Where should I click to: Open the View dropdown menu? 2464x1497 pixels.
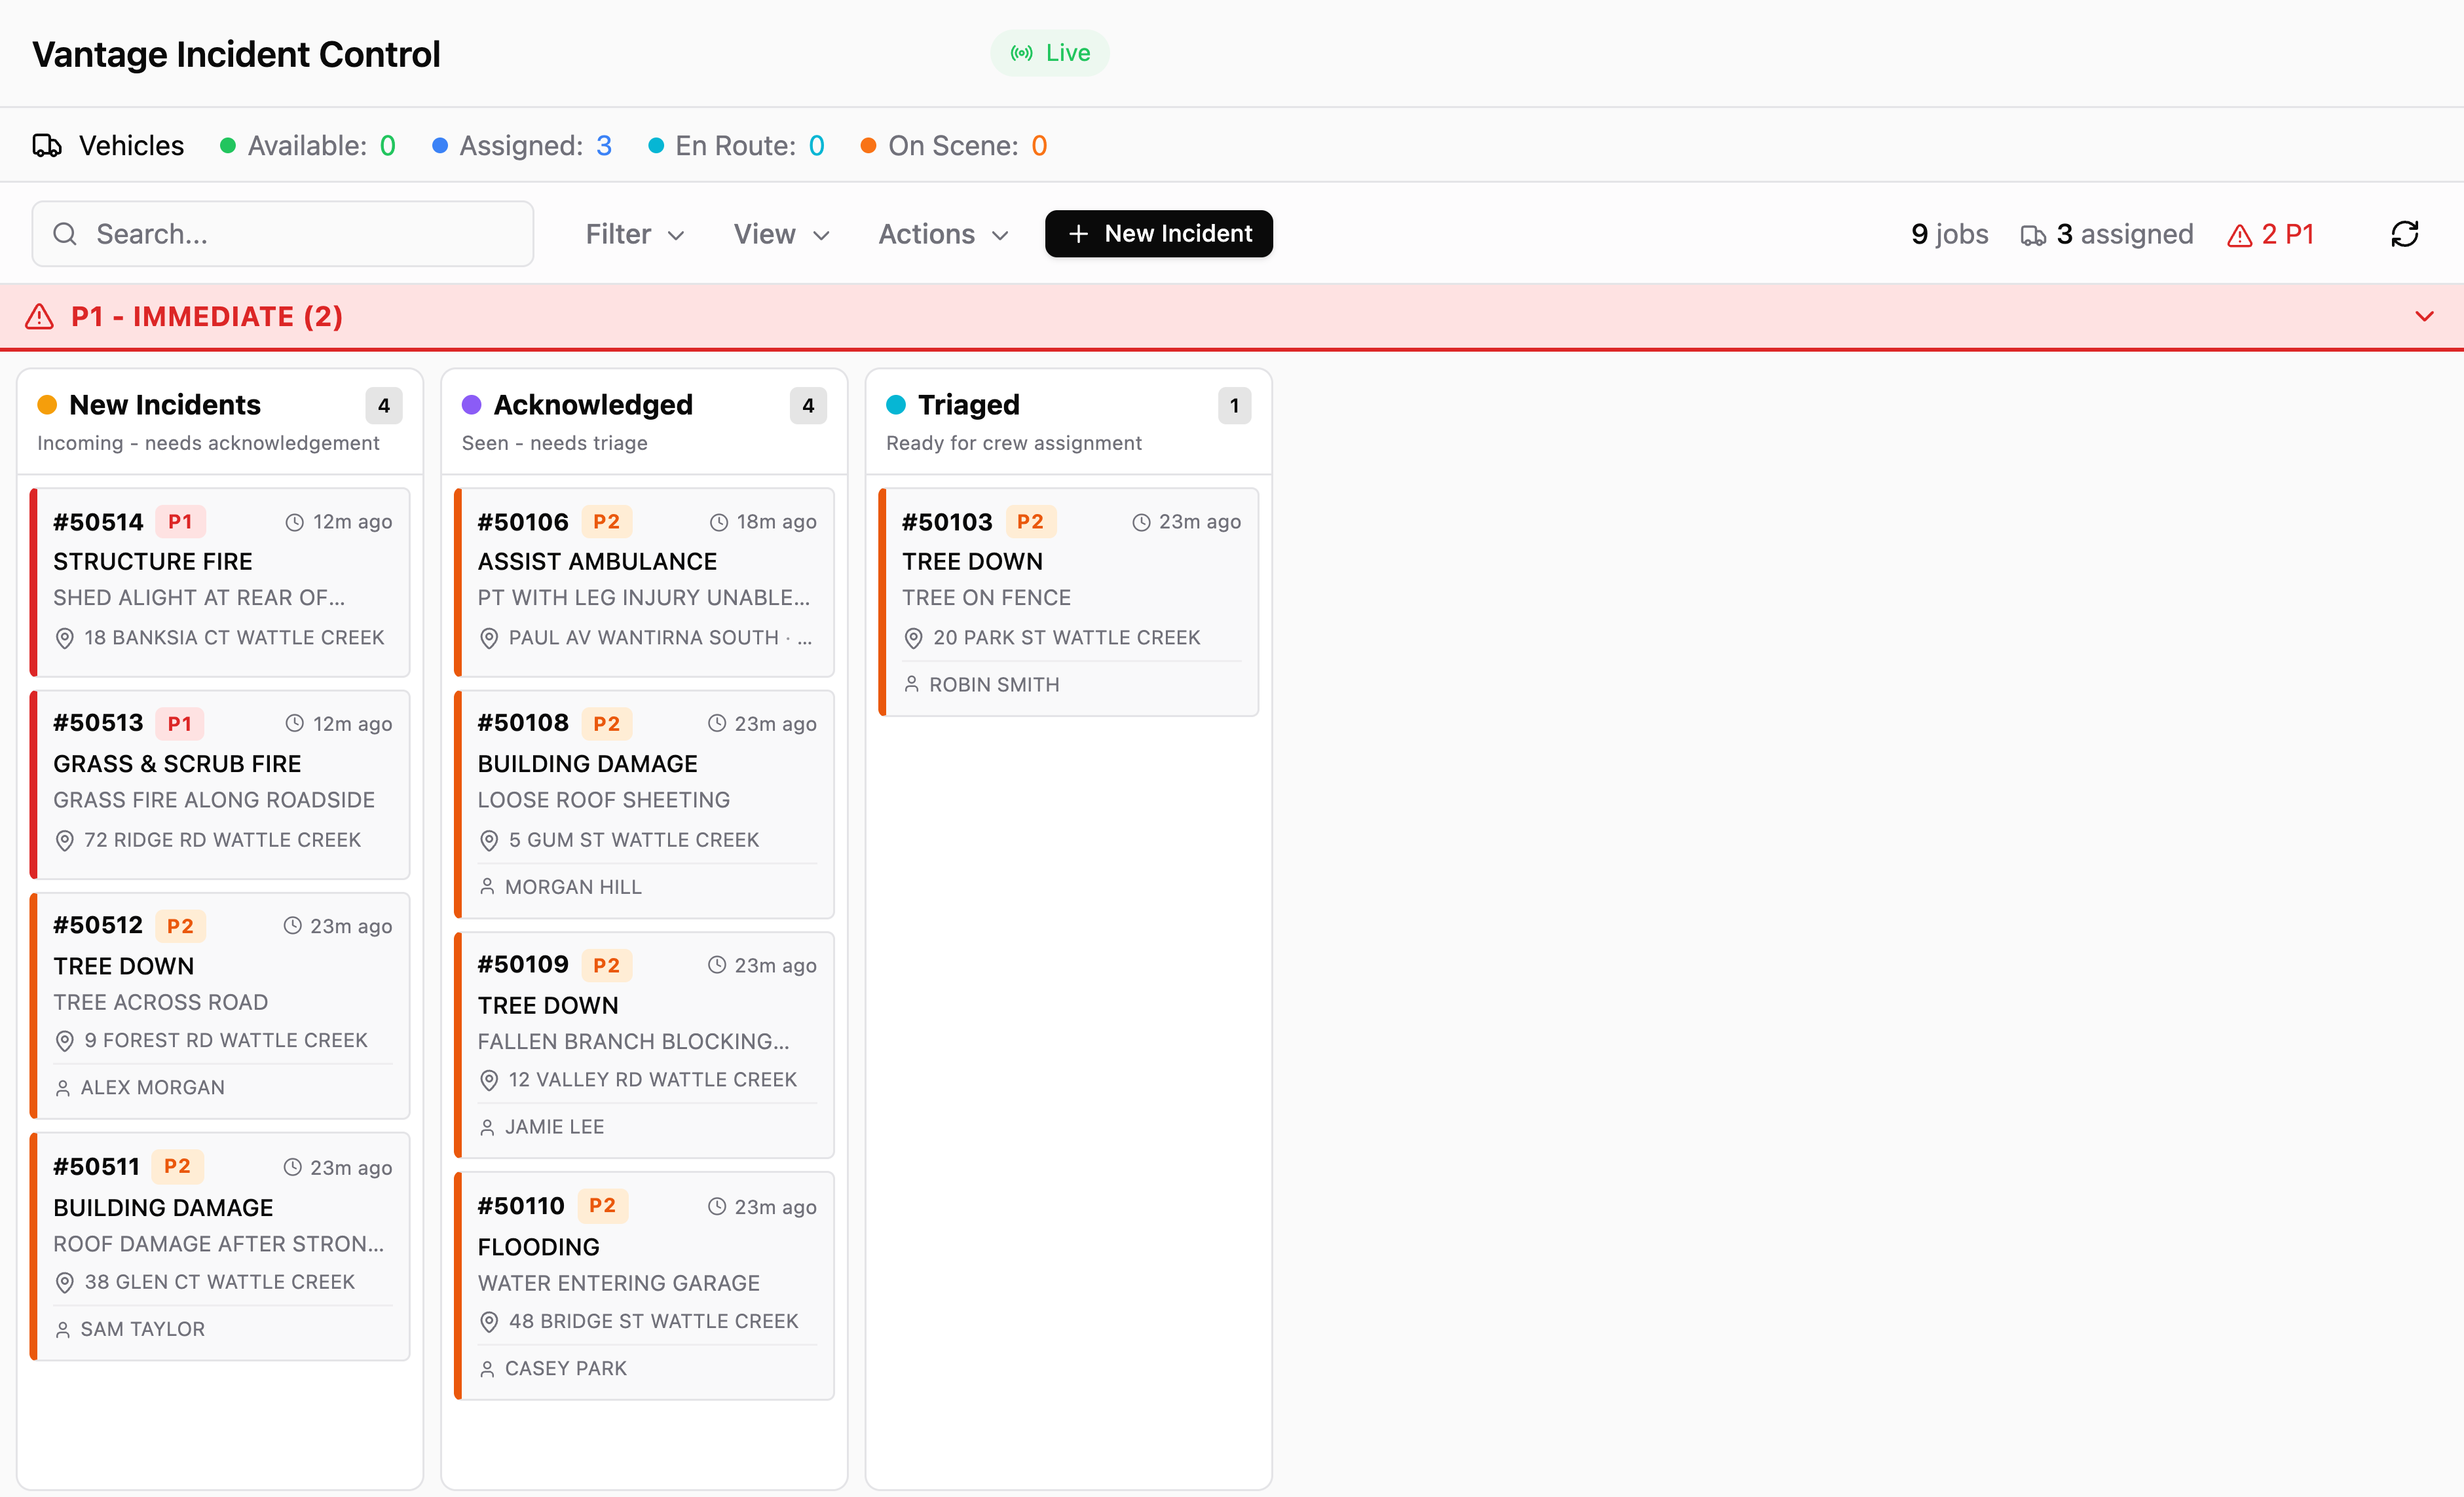(782, 234)
